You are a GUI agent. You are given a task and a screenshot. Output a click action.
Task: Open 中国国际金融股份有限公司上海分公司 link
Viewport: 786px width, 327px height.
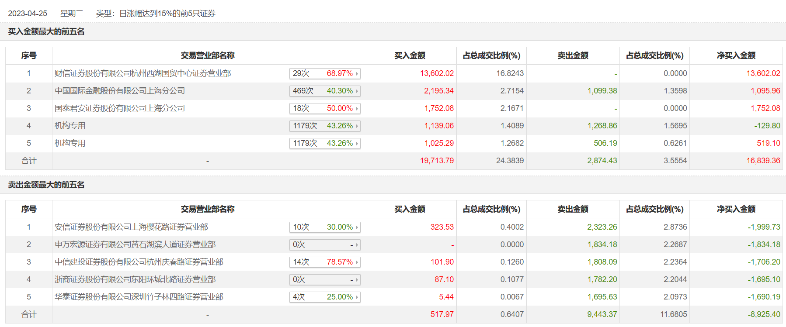pos(120,91)
